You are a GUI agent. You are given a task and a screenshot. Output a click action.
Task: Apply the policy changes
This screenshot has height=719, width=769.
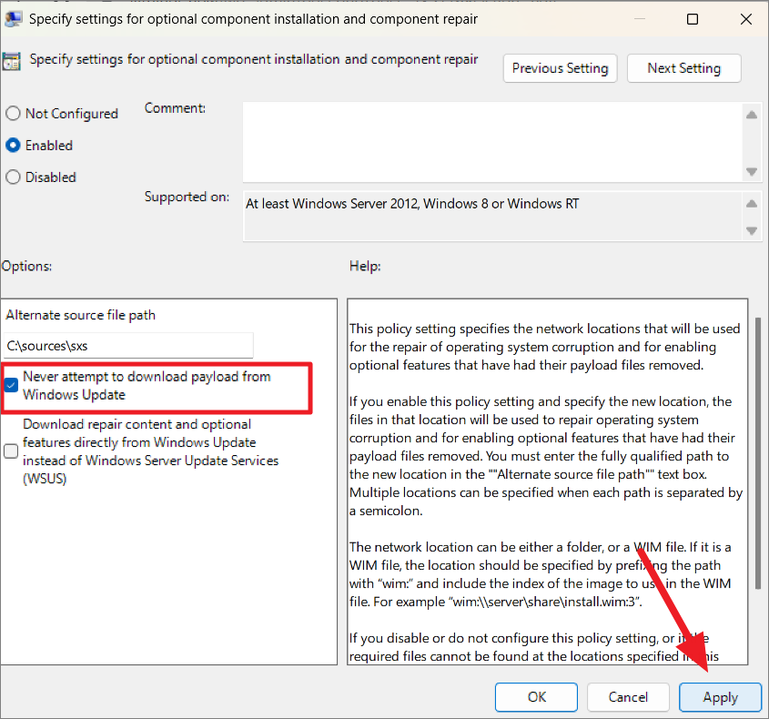click(720, 696)
